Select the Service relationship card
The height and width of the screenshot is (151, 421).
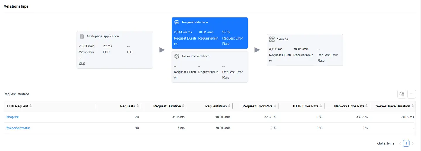[305, 50]
